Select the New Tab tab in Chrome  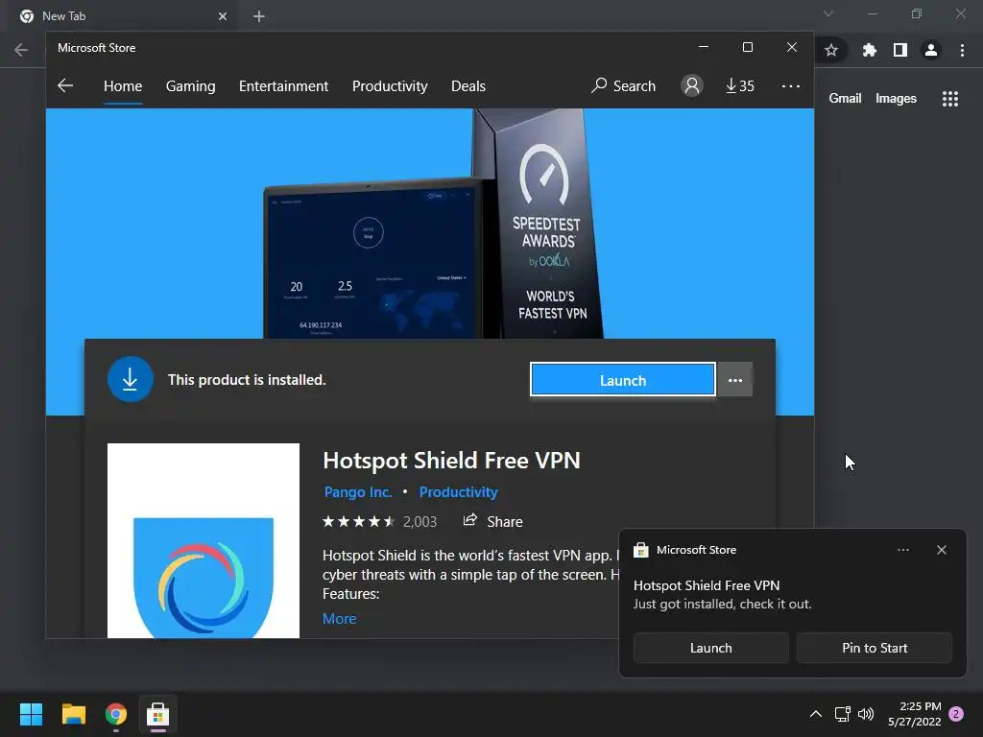coord(122,16)
